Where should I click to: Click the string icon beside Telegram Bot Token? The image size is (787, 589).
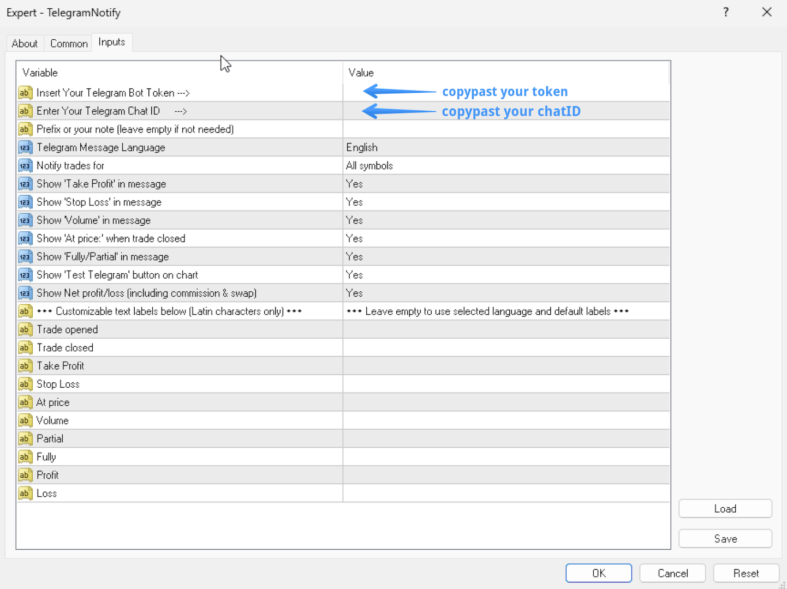25,93
